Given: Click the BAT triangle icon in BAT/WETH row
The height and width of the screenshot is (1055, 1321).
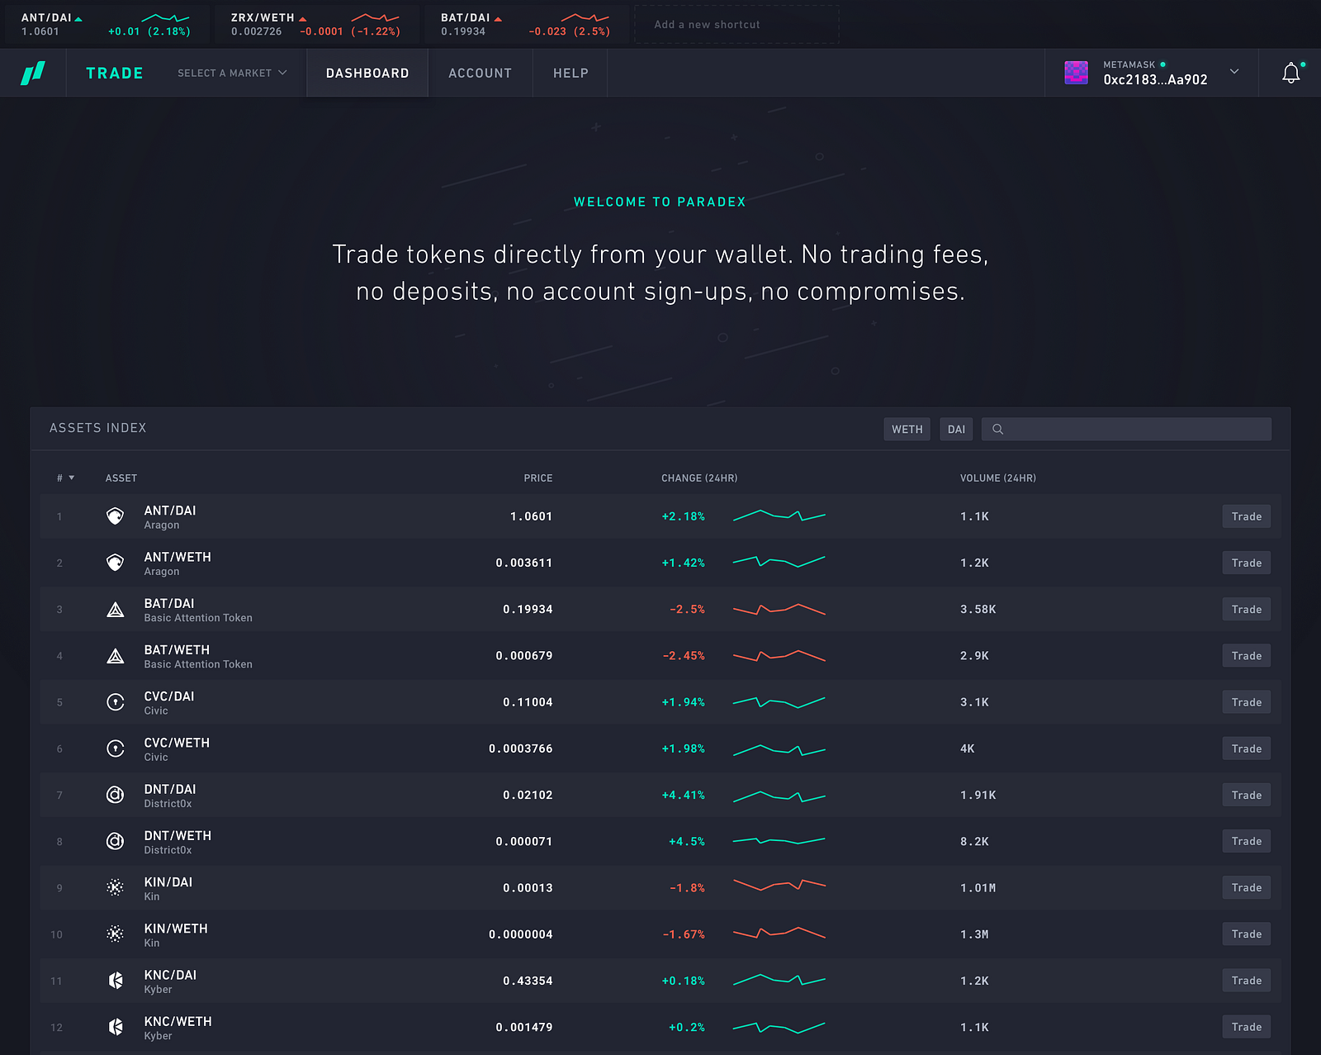Looking at the screenshot, I should pos(116,656).
